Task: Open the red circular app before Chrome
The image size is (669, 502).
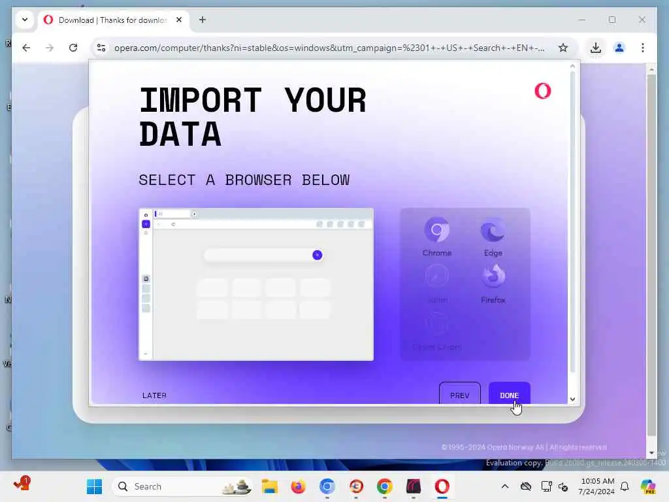Action: point(356,486)
